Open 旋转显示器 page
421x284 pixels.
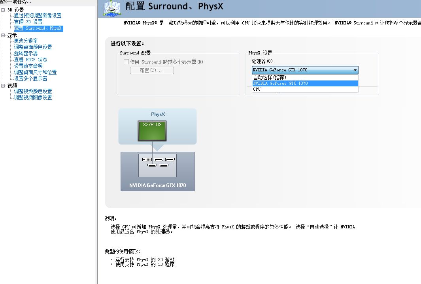coord(26,53)
